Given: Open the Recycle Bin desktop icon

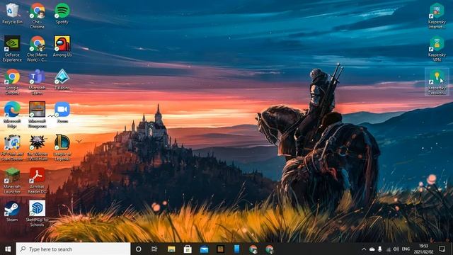Looking at the screenshot, I should click(x=12, y=13).
